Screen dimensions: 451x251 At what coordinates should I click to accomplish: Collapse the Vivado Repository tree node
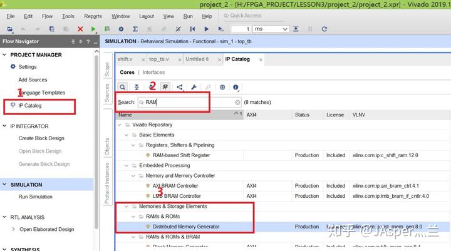coord(120,125)
